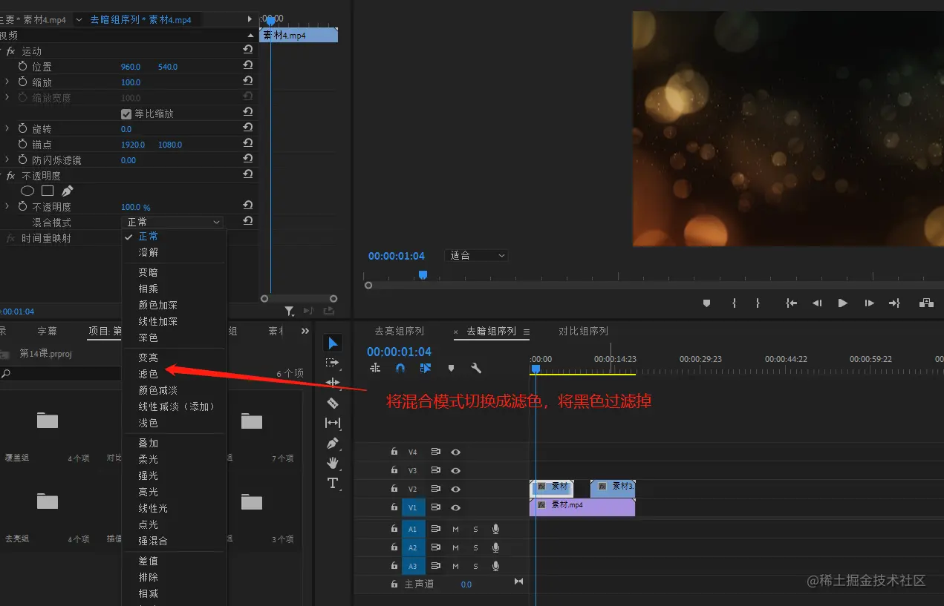Step forward one frame

pyautogui.click(x=869, y=303)
